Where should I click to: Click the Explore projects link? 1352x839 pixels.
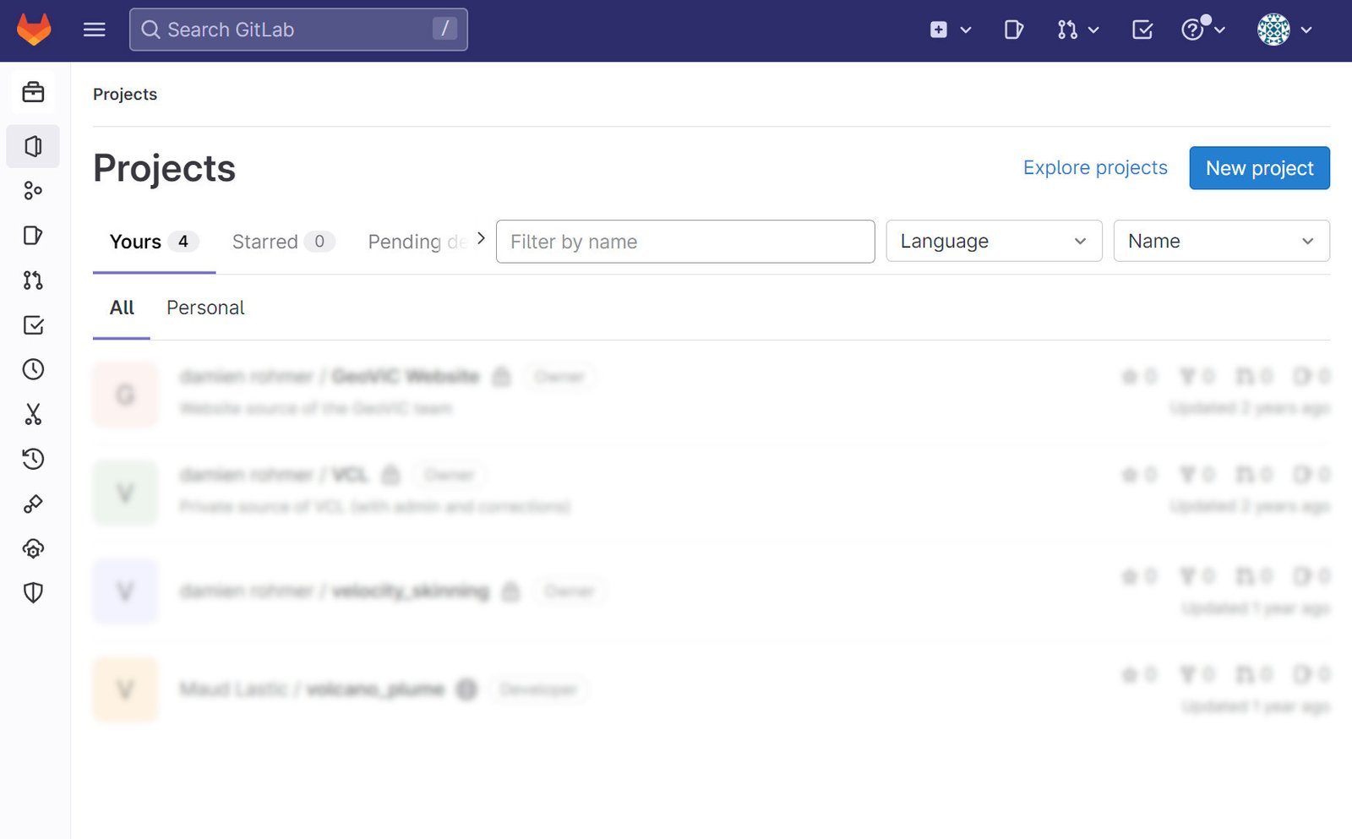tap(1094, 167)
